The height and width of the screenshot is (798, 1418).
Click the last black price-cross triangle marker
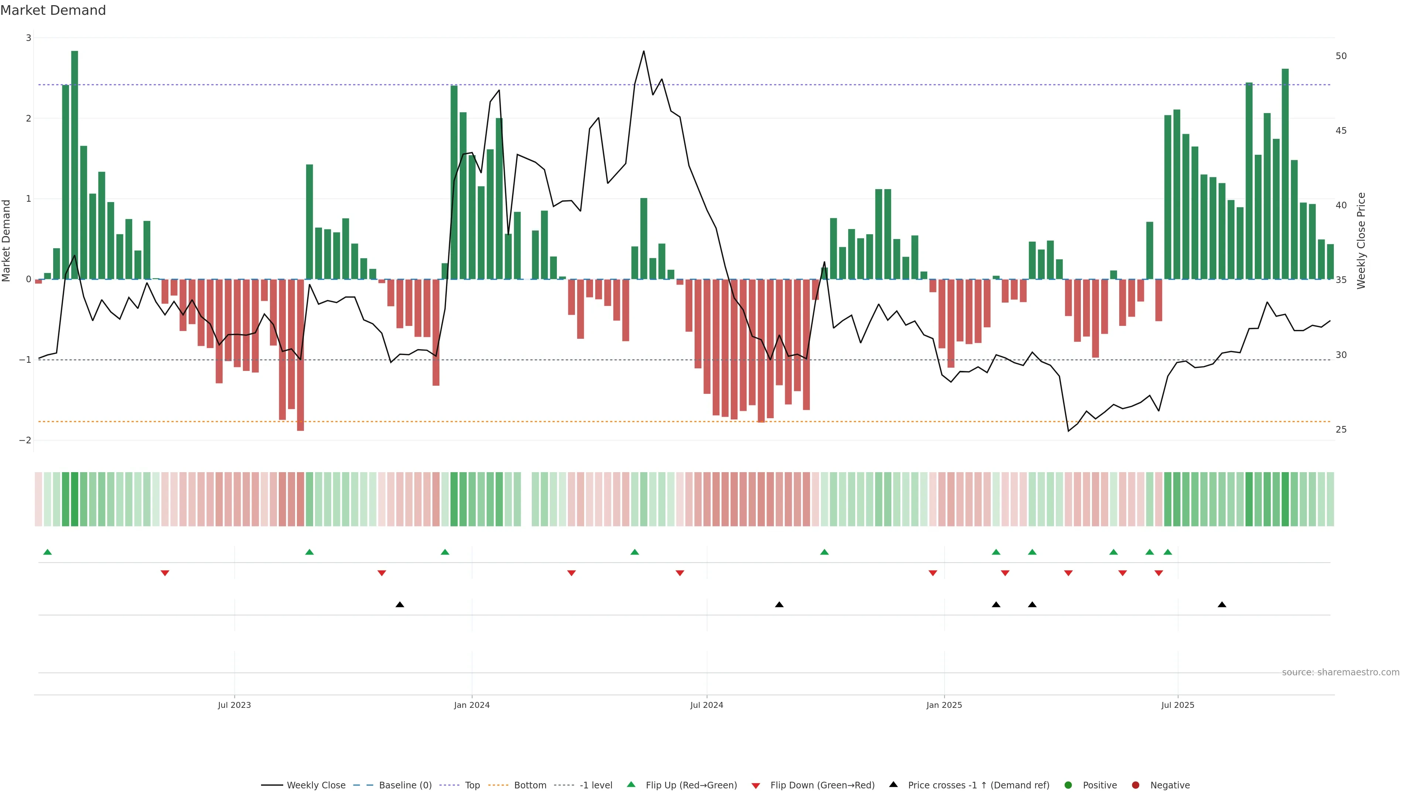pos(1222,605)
